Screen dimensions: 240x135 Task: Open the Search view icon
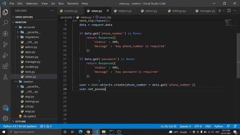(x=5, y=23)
